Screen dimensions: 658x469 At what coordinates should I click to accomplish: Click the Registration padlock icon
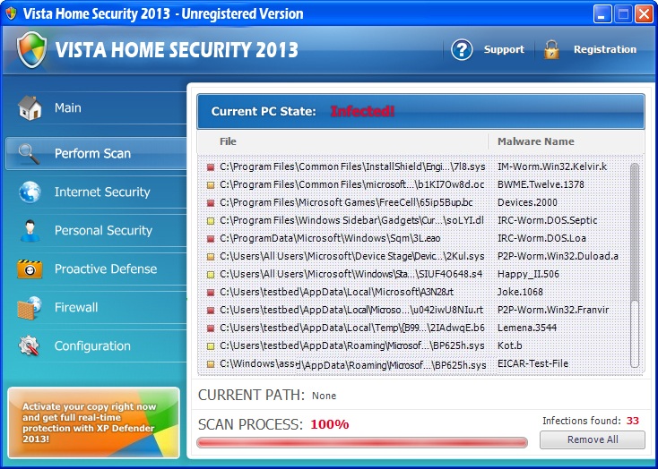coord(551,50)
